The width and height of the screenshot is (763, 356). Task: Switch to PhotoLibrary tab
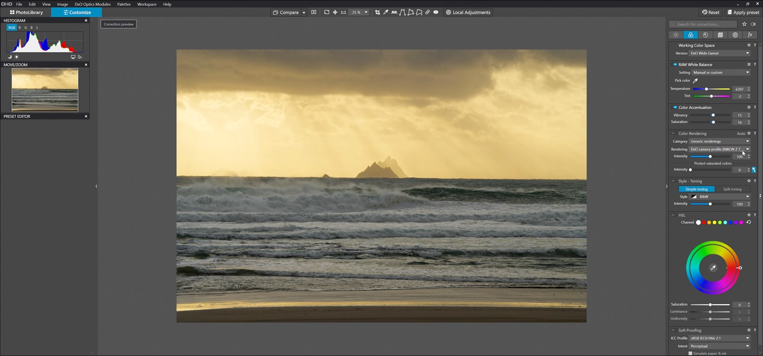point(26,12)
